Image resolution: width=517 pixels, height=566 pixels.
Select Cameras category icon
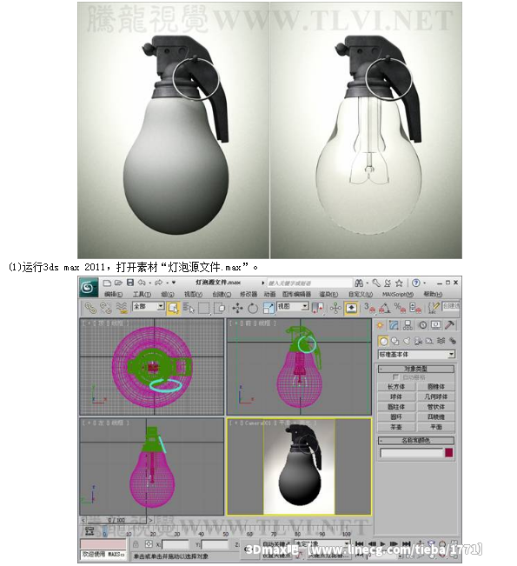418,341
